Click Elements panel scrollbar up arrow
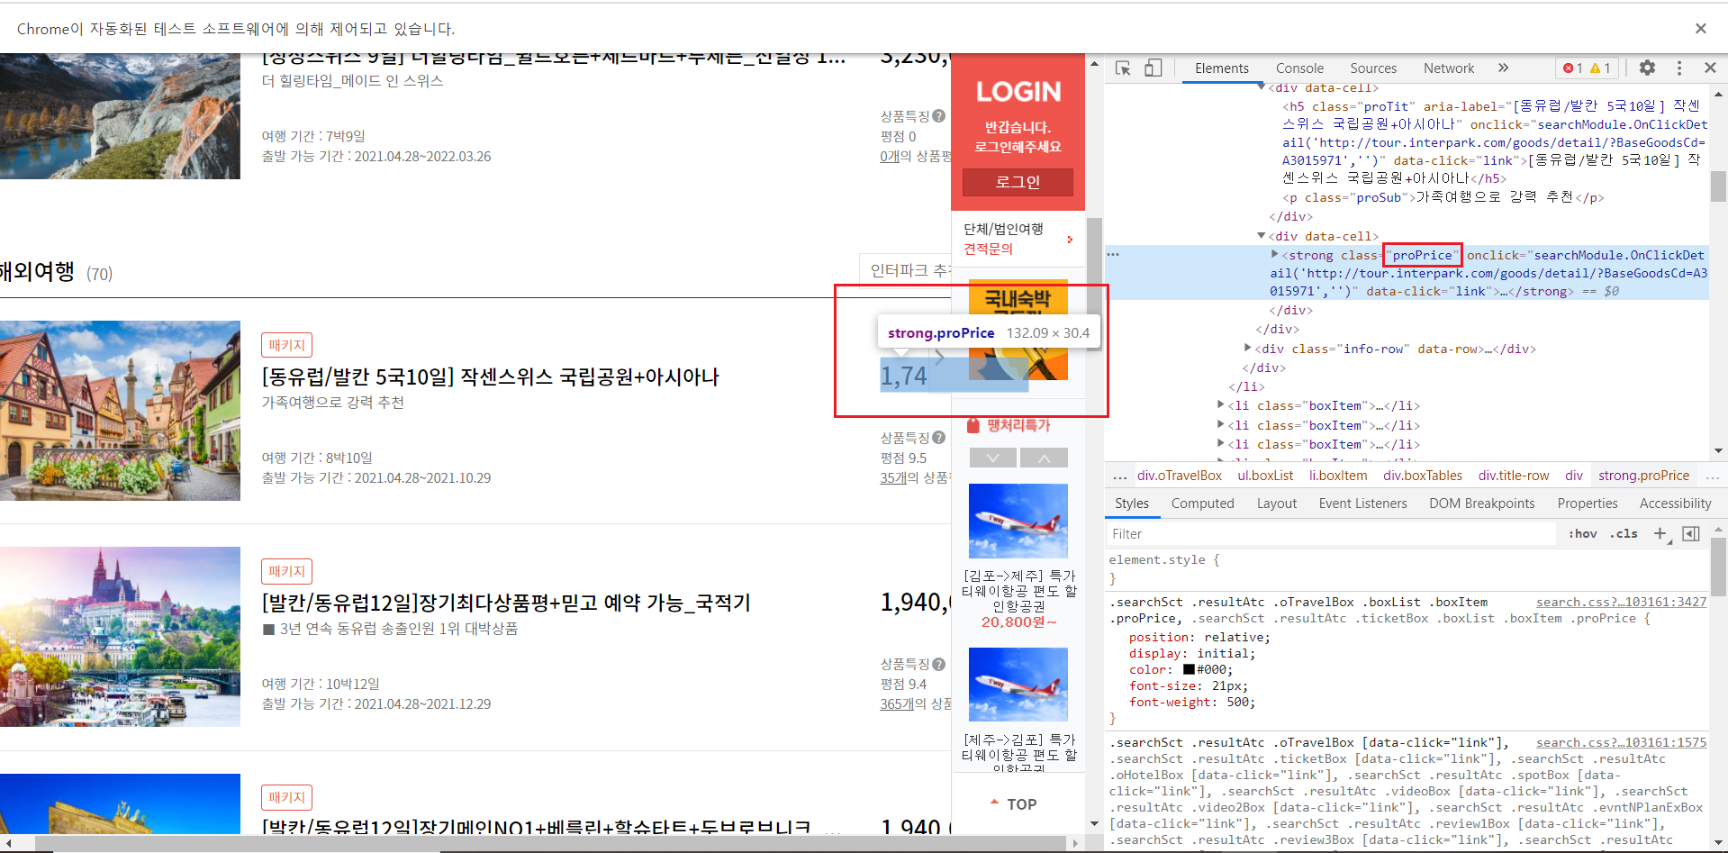Viewport: 1728px width, 853px height. click(1718, 94)
